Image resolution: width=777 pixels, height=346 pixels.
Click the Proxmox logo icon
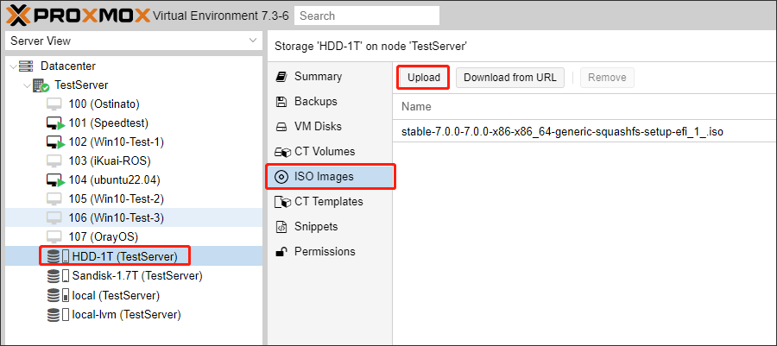20,16
